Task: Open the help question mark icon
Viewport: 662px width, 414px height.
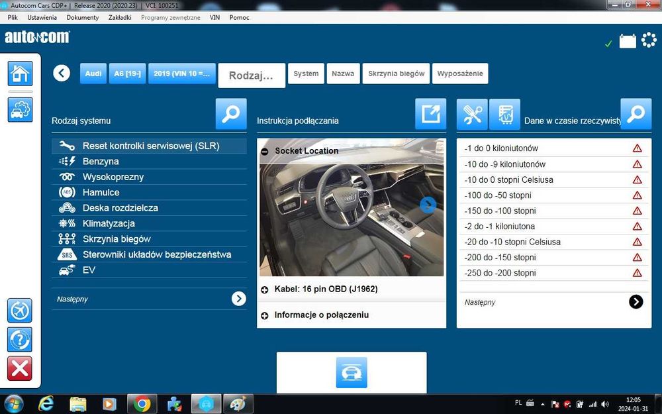Action: (19, 339)
